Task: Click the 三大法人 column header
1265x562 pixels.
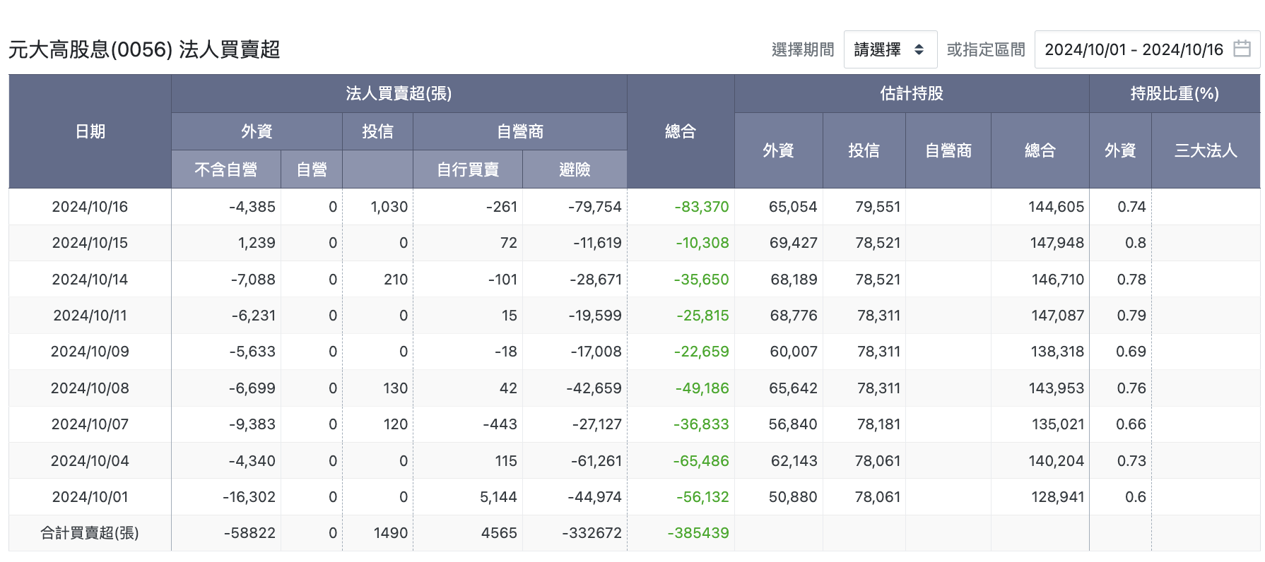Action: [x=1206, y=150]
